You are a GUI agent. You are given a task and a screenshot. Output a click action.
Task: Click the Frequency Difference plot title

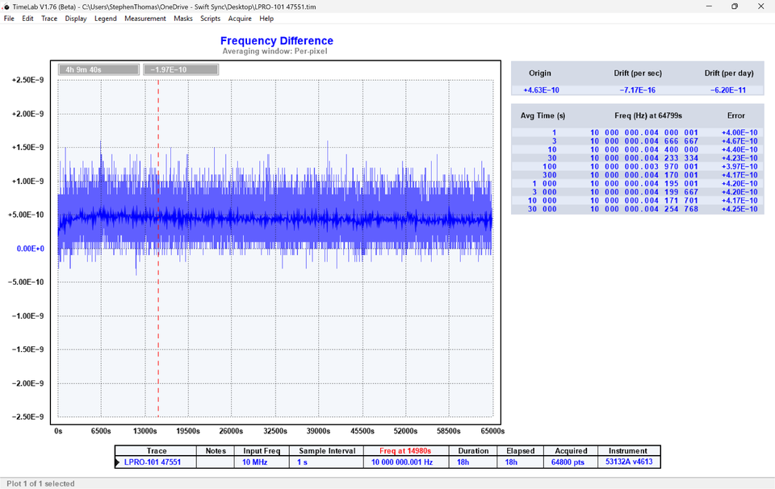tap(276, 41)
